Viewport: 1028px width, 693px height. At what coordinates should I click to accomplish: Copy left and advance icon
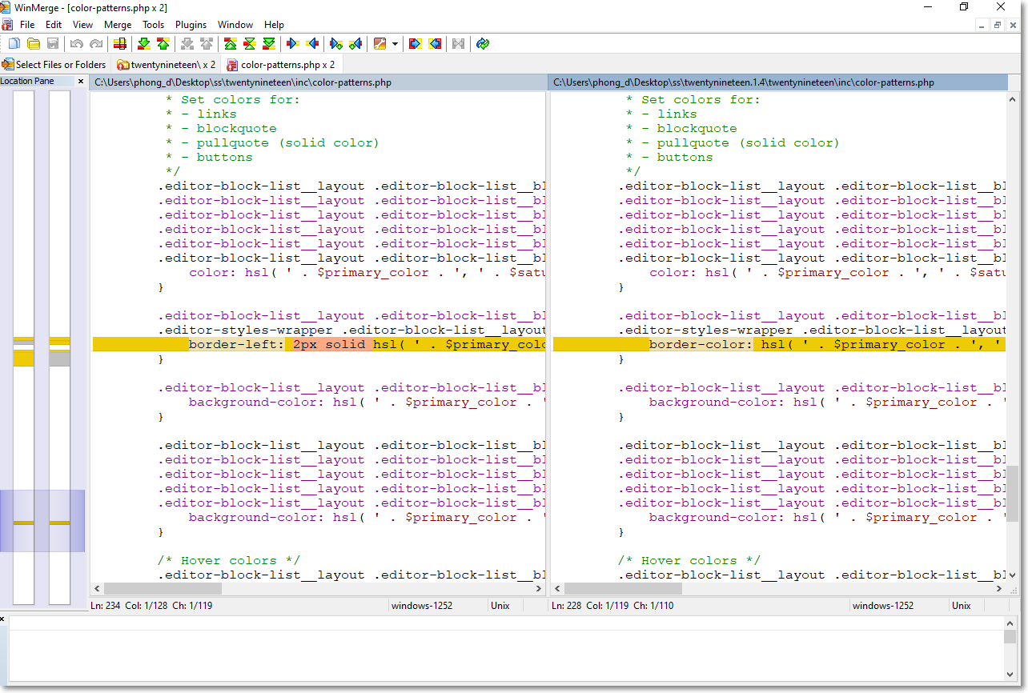coord(355,43)
